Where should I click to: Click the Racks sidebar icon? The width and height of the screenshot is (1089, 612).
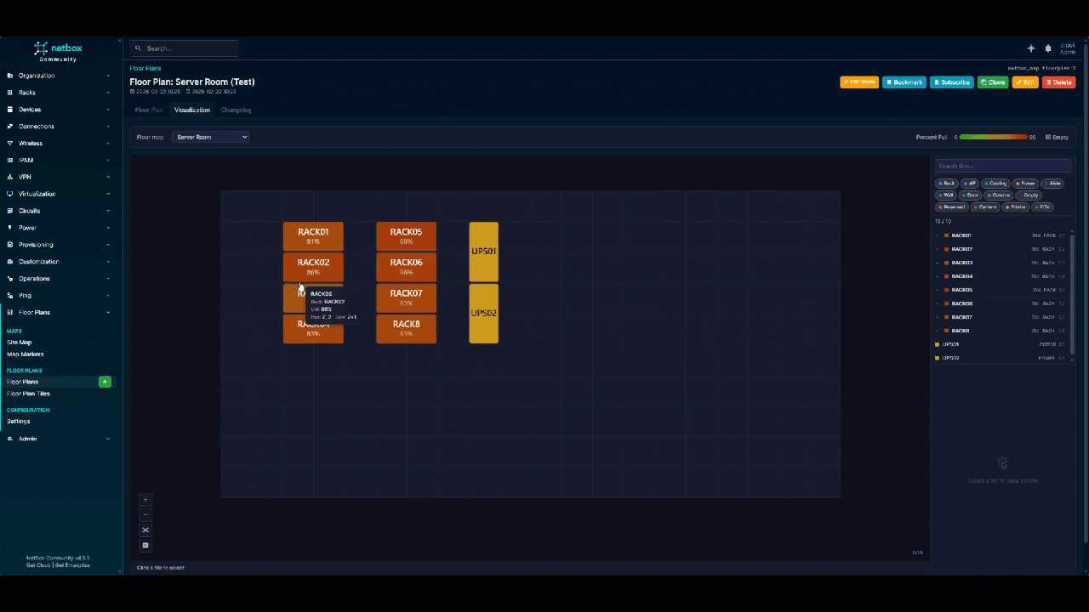coord(9,93)
